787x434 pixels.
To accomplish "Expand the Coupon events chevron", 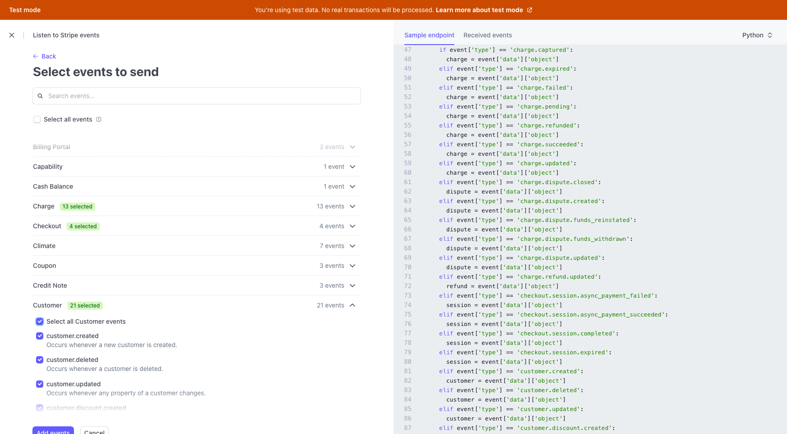I will click(352, 266).
